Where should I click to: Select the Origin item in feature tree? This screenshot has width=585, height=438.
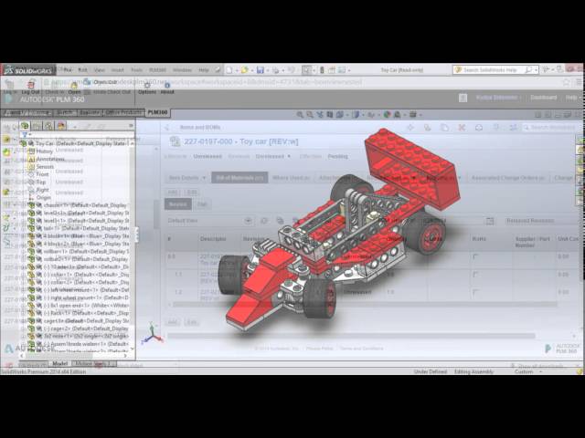tap(44, 197)
